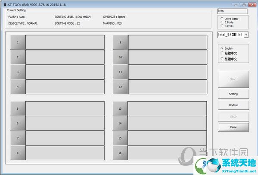Select port slot number 9
Image resolution: width=258 pixels, height=175 pixels.
tap(121, 42)
